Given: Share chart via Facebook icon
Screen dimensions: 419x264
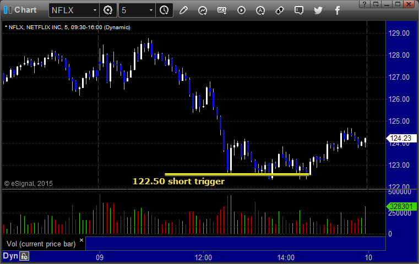Looking at the screenshot, I should [x=338, y=10].
